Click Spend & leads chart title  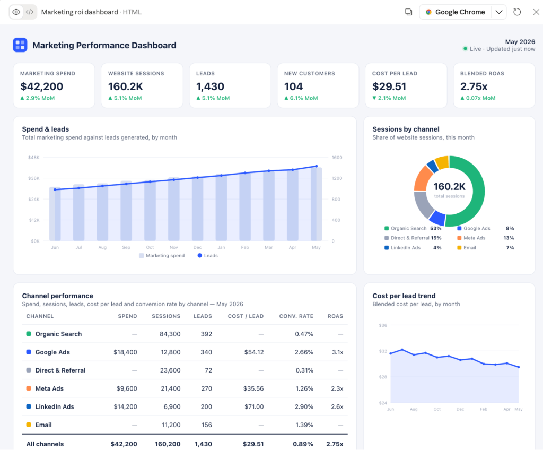(x=46, y=129)
